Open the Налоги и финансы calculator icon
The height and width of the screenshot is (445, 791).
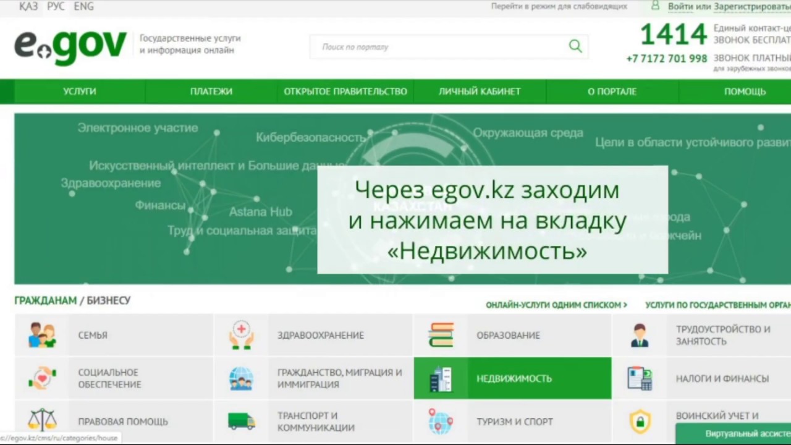pos(640,378)
